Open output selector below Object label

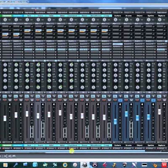[x=140, y=148]
